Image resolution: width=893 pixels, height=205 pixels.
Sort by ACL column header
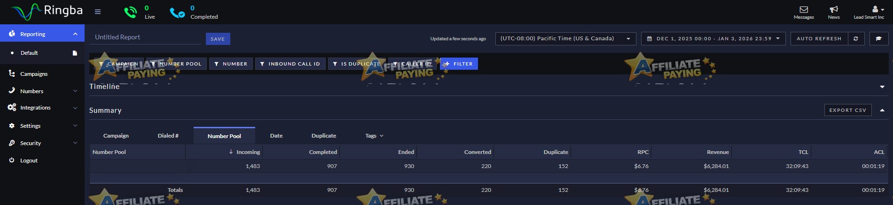coord(849,152)
